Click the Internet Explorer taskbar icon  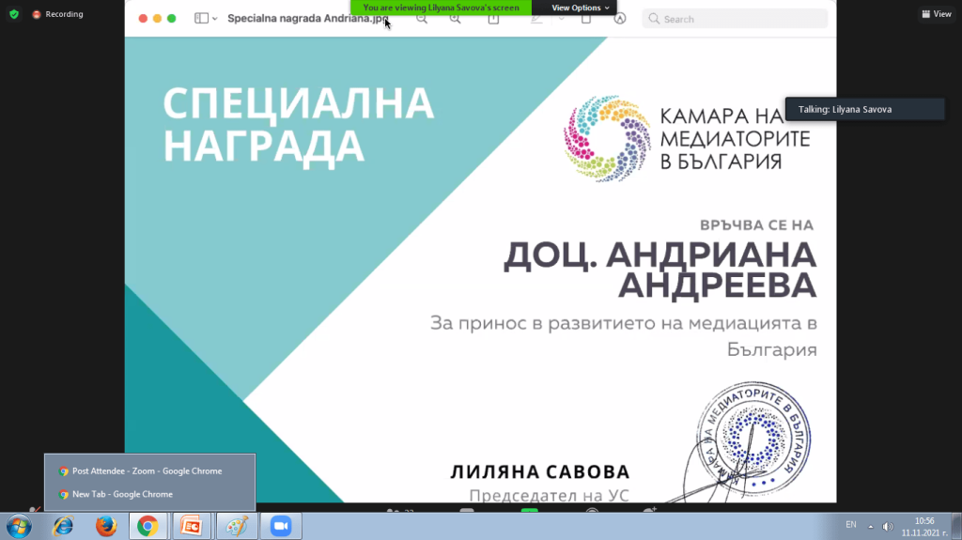tap(63, 527)
